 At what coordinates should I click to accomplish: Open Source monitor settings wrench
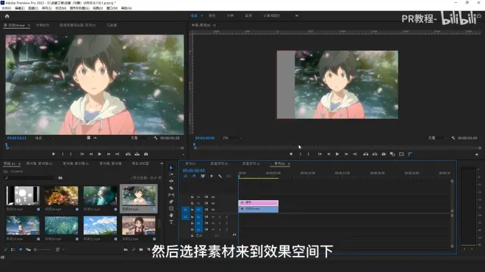(x=156, y=138)
